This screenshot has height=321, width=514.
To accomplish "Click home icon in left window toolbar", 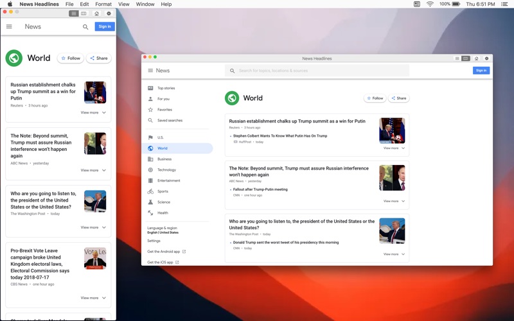I will pyautogui.click(x=96, y=13).
